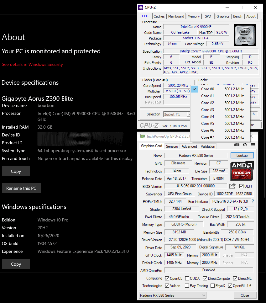Open See details in Windows Security link

coord(33,64)
